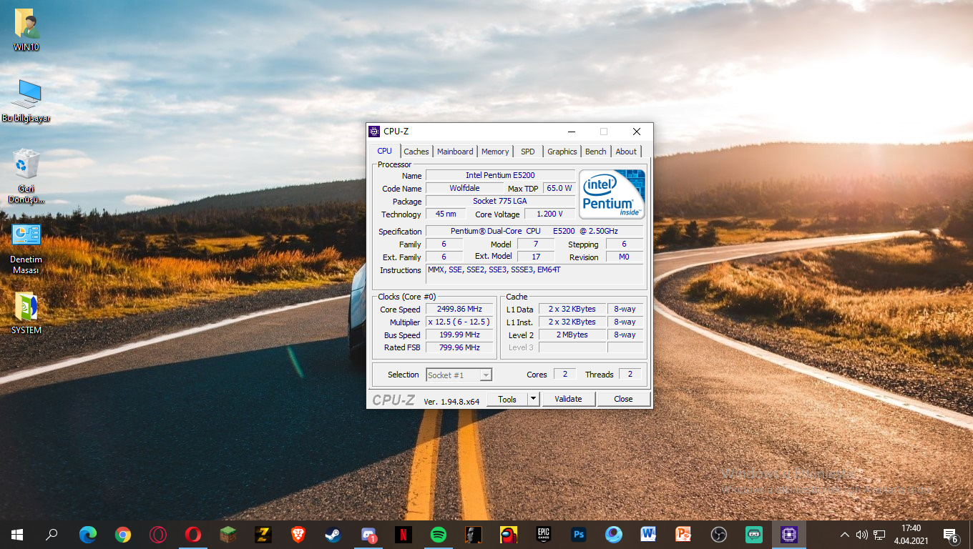
Task: Open the Brave browser taskbar icon
Action: click(x=298, y=535)
